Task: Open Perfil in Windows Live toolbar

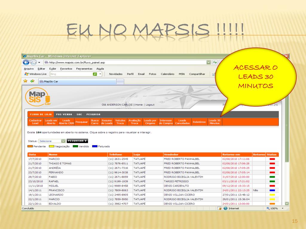Action: click(130, 74)
